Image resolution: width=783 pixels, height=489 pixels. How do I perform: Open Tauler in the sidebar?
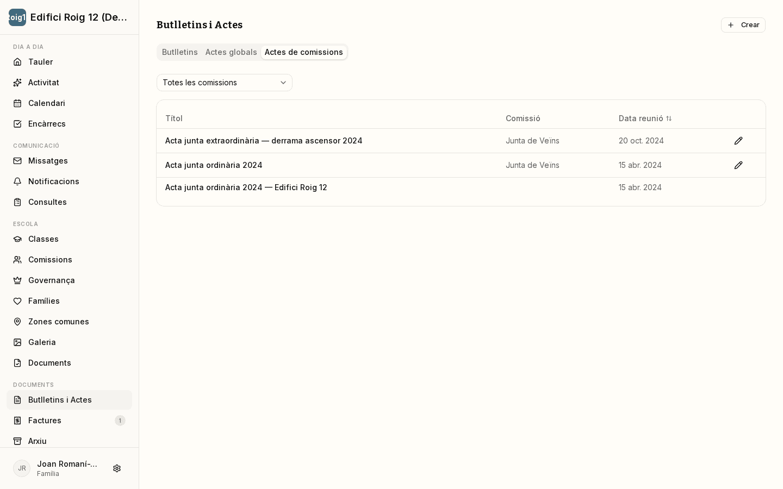[x=69, y=62]
